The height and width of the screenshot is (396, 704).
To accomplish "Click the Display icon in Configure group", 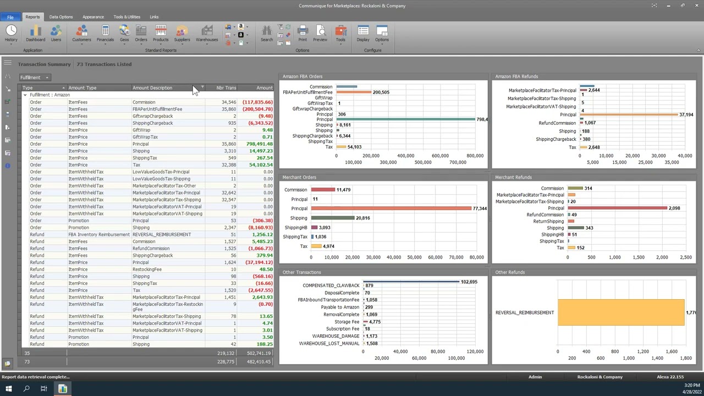I will (x=363, y=33).
